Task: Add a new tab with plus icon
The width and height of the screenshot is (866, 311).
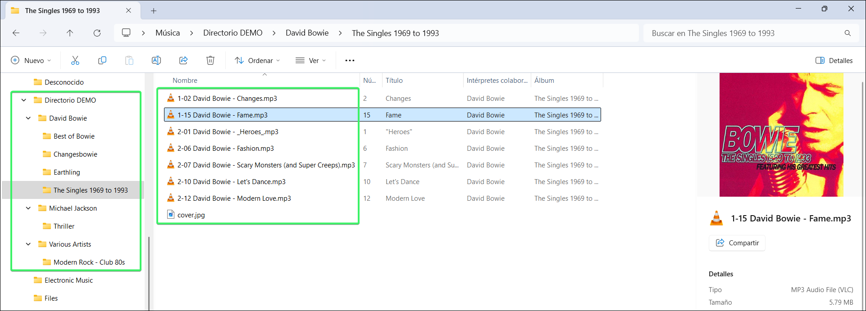Action: tap(154, 11)
